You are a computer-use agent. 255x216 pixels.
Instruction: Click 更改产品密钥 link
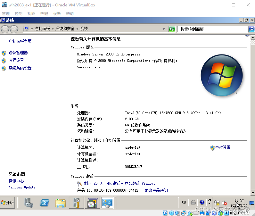156,190
